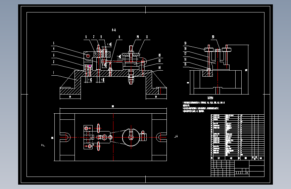Select the overall width dimension above plan view
Viewport: 291px width, 189px height.
113,106
